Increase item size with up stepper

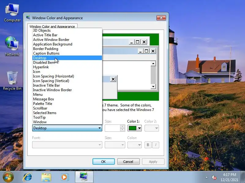[x=123, y=127]
